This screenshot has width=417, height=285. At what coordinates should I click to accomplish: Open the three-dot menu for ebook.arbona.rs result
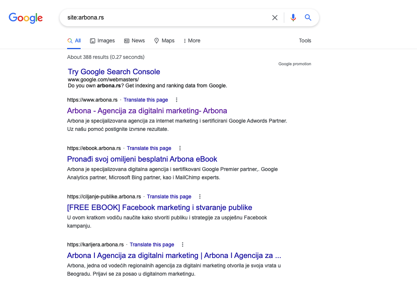point(180,148)
